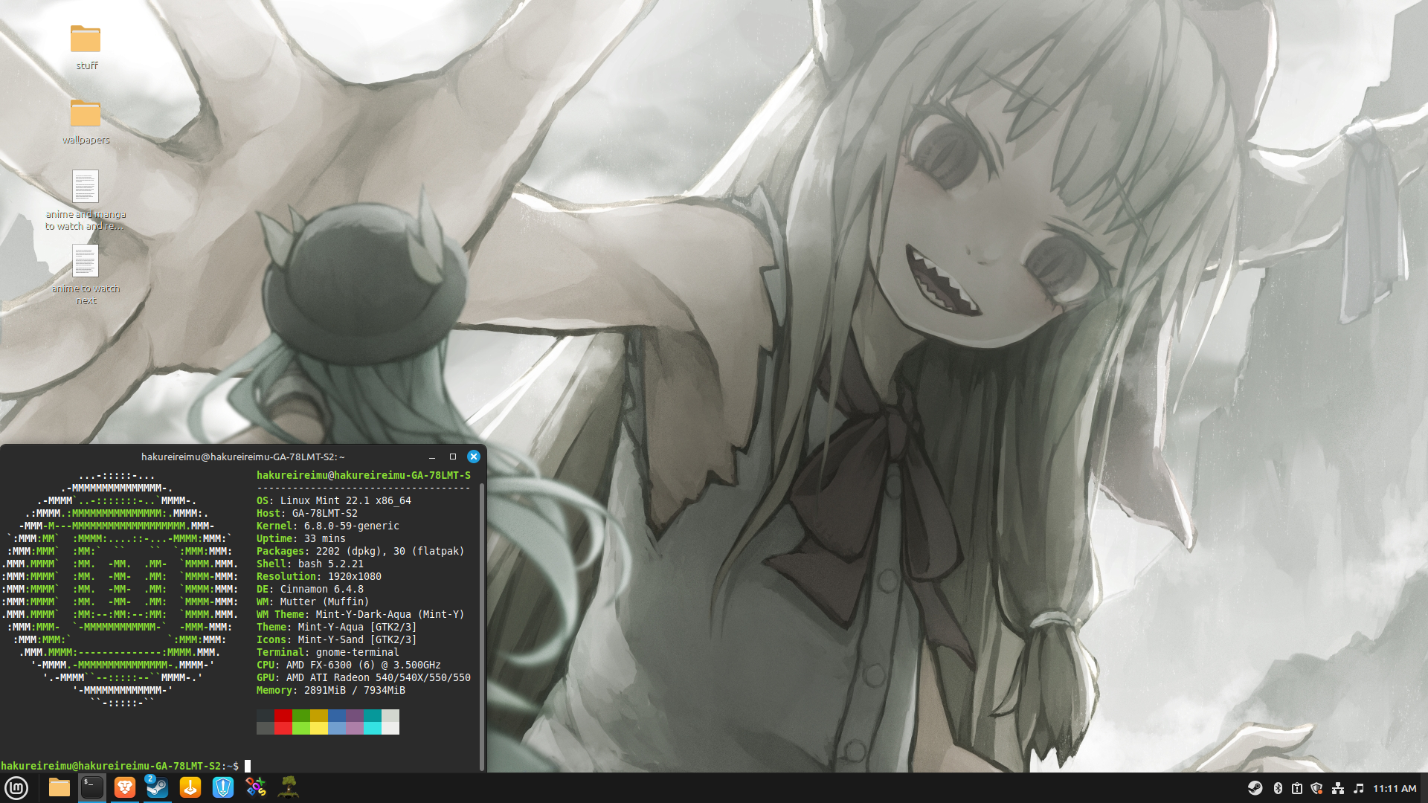Minimize the terminal window
The width and height of the screenshot is (1428, 803).
tap(432, 457)
